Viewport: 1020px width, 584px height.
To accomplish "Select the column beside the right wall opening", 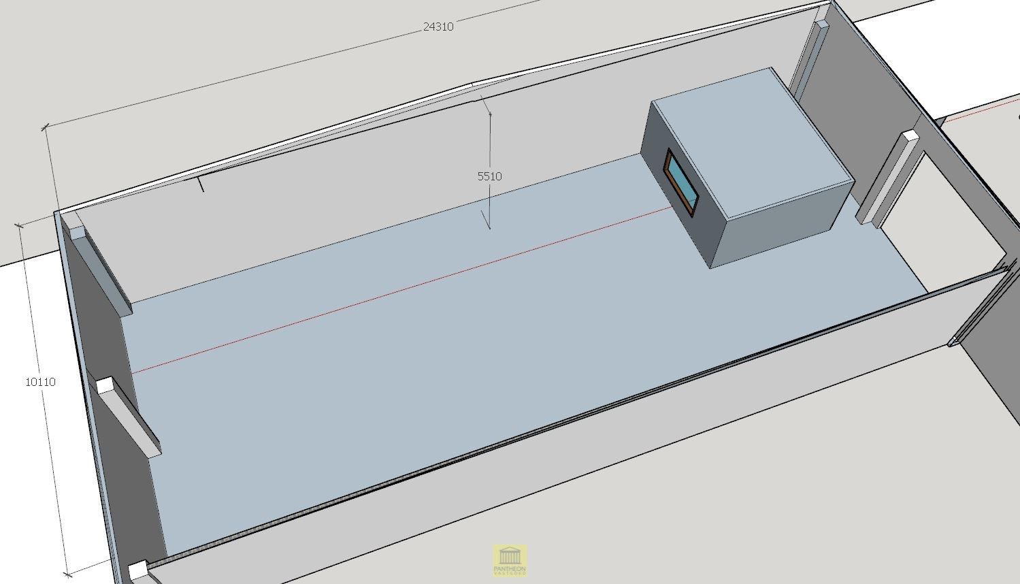I will (888, 177).
